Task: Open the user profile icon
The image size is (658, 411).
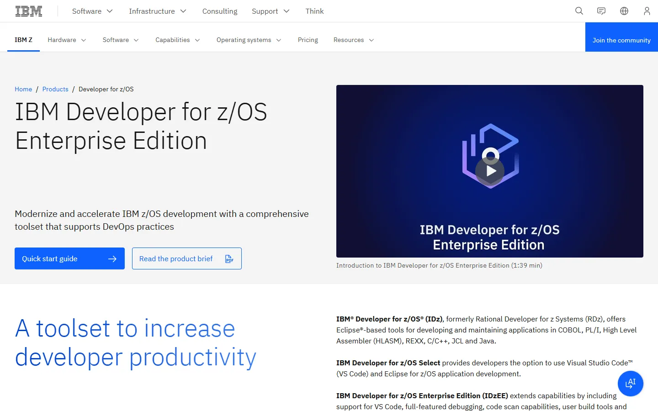Action: pos(647,11)
